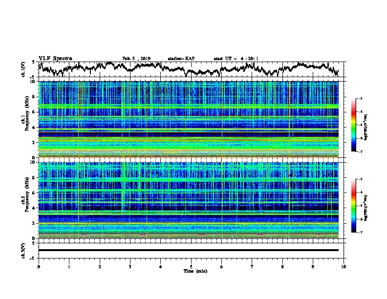Click the "ch.1(V)" axis label

23,69
